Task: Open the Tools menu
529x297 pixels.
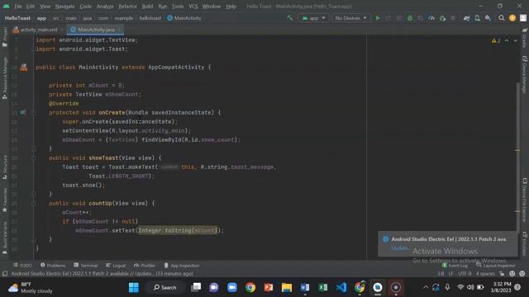Action: [178, 7]
